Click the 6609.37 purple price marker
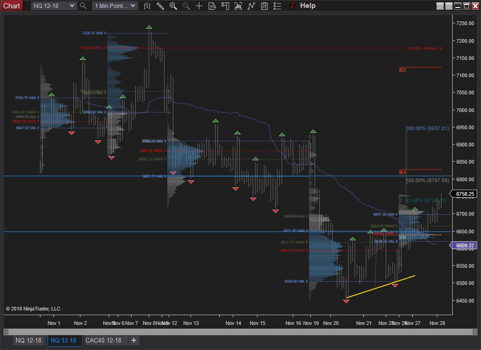The width and height of the screenshot is (481, 350). 463,245
